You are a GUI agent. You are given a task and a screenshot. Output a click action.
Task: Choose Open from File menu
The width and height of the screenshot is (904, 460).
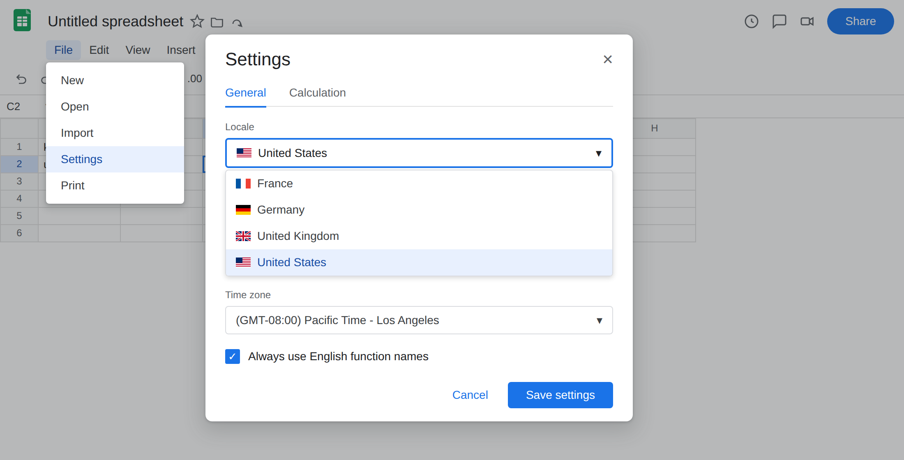[x=115, y=107]
